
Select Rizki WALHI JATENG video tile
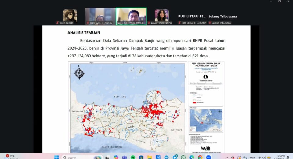(x=100, y=16)
